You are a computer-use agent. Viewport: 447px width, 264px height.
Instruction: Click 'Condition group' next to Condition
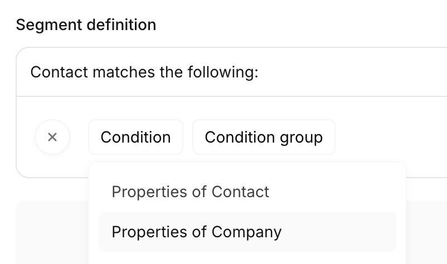coord(264,137)
